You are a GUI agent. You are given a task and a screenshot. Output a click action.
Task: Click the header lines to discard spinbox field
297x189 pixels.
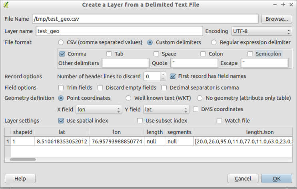(x=152, y=76)
